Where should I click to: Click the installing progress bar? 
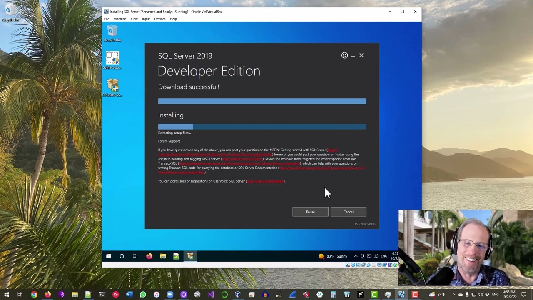click(x=262, y=127)
